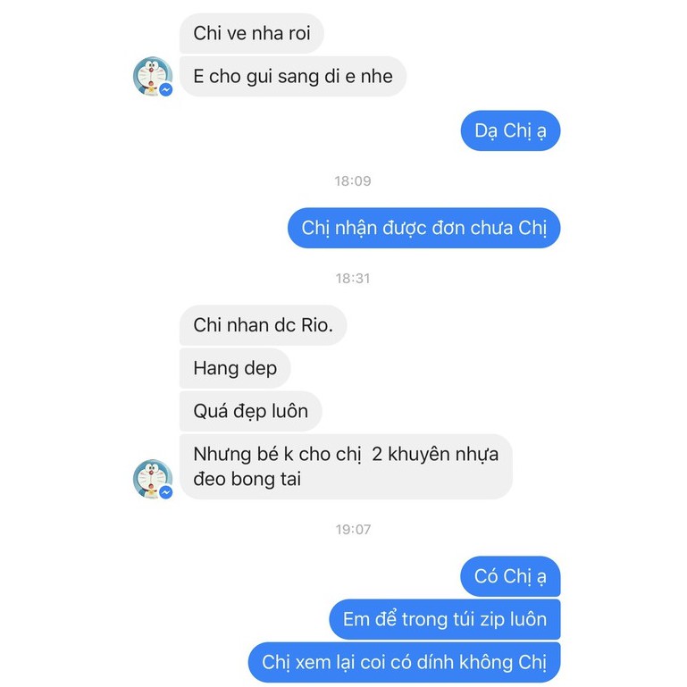The image size is (687, 687).
Task: Select message 'Chi ve nha roi'
Action: [x=252, y=33]
